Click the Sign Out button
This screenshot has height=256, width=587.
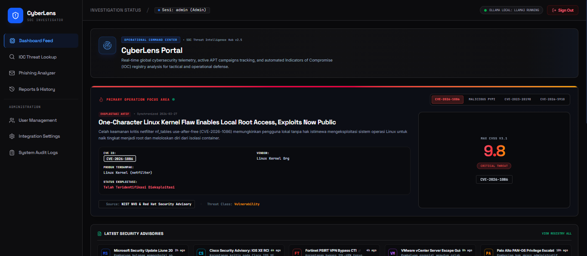coord(562,10)
